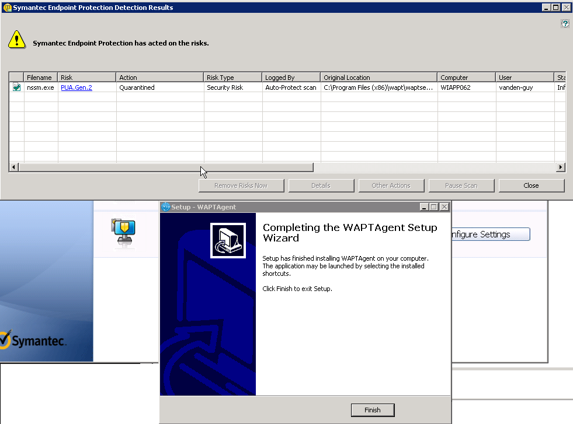Click the yellow warning triangle icon
The width and height of the screenshot is (573, 424).
click(x=17, y=40)
